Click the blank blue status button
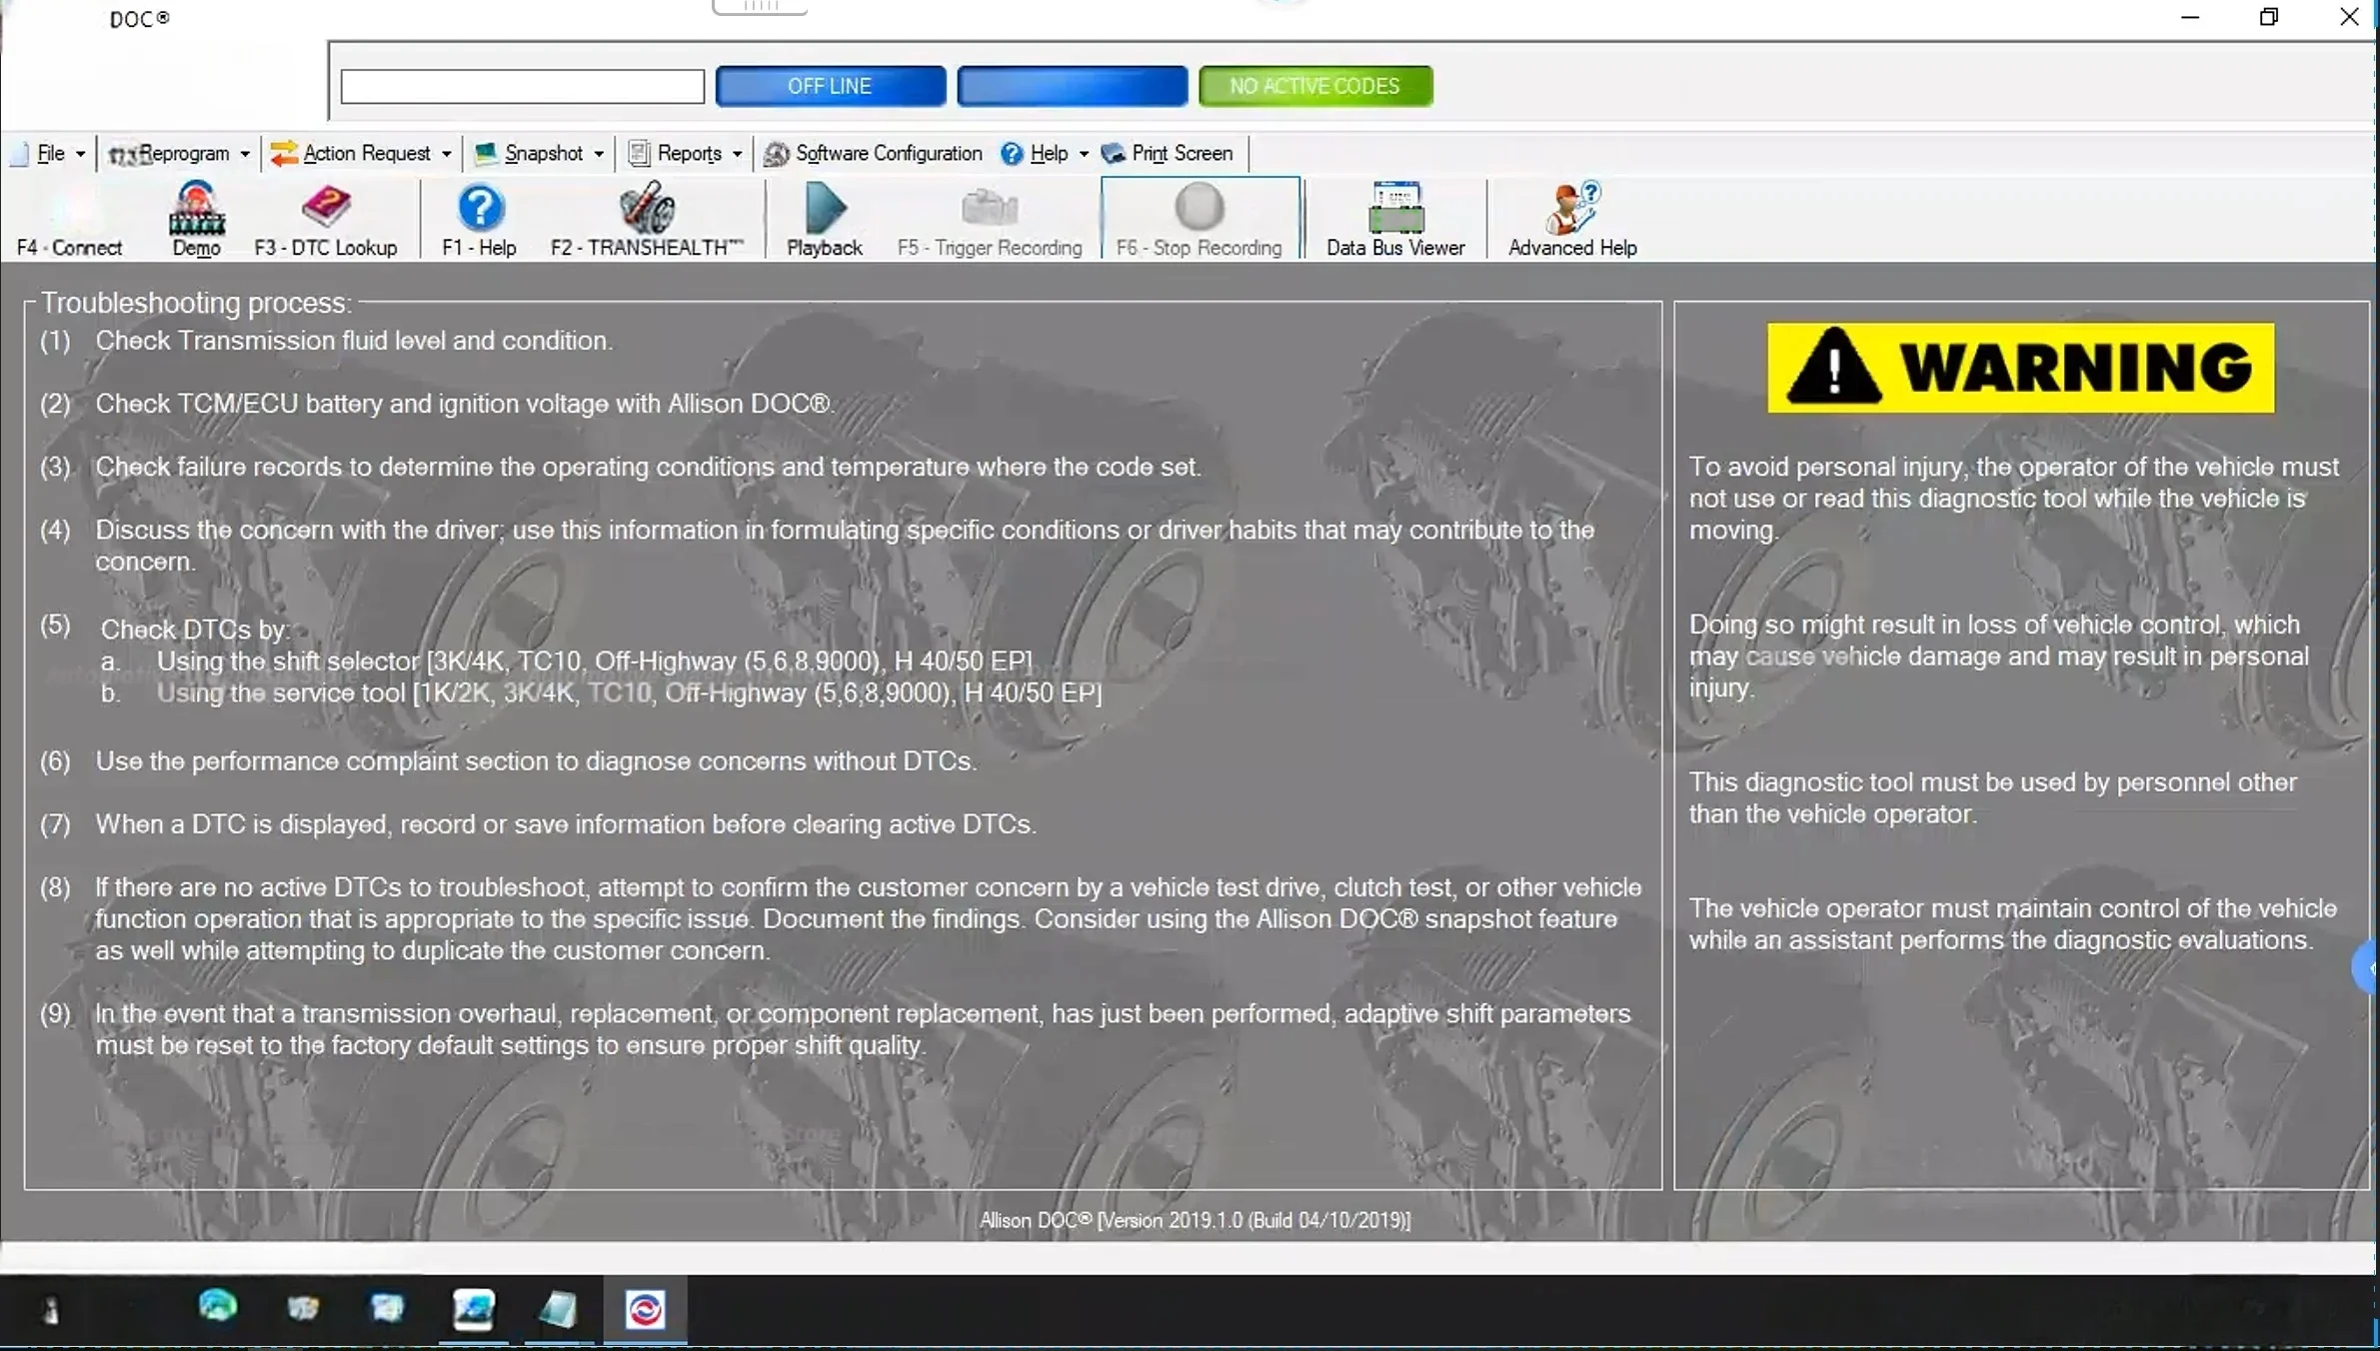This screenshot has height=1351, width=2380. pyautogui.click(x=1073, y=86)
